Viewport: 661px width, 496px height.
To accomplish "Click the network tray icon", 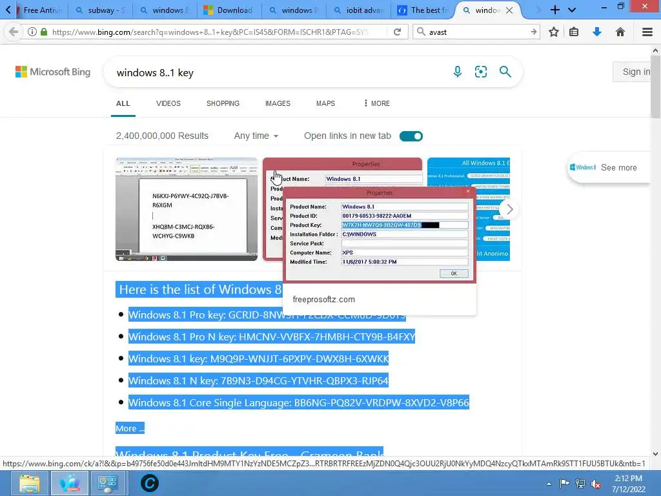I will click(x=580, y=484).
